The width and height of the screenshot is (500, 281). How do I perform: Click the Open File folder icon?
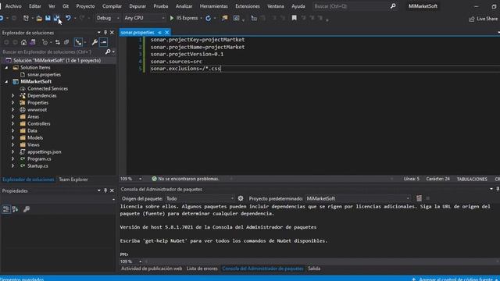click(x=39, y=19)
